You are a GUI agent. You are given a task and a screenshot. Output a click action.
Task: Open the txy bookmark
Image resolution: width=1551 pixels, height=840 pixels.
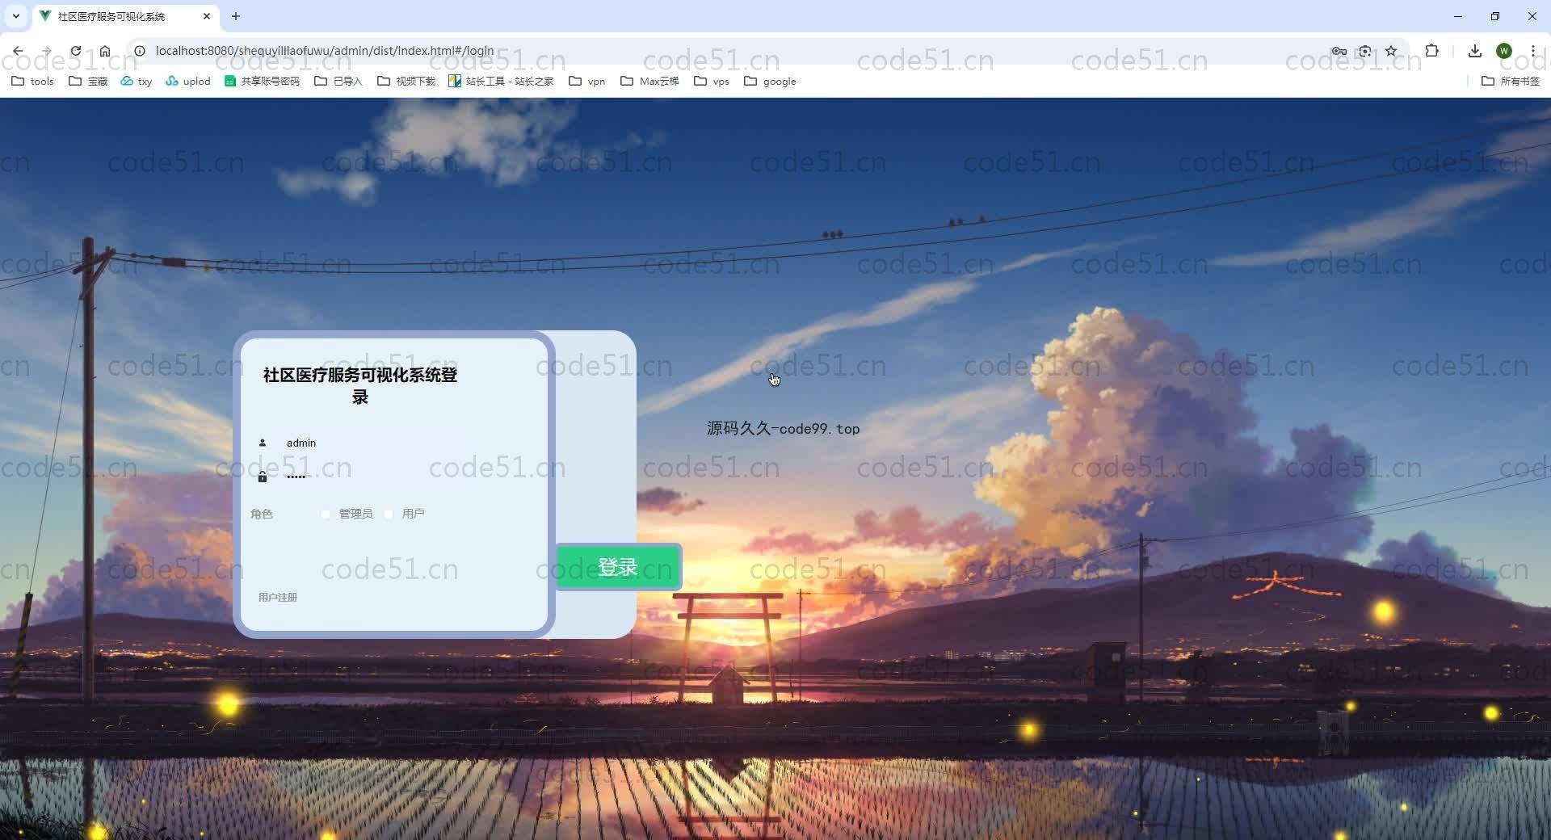[137, 81]
